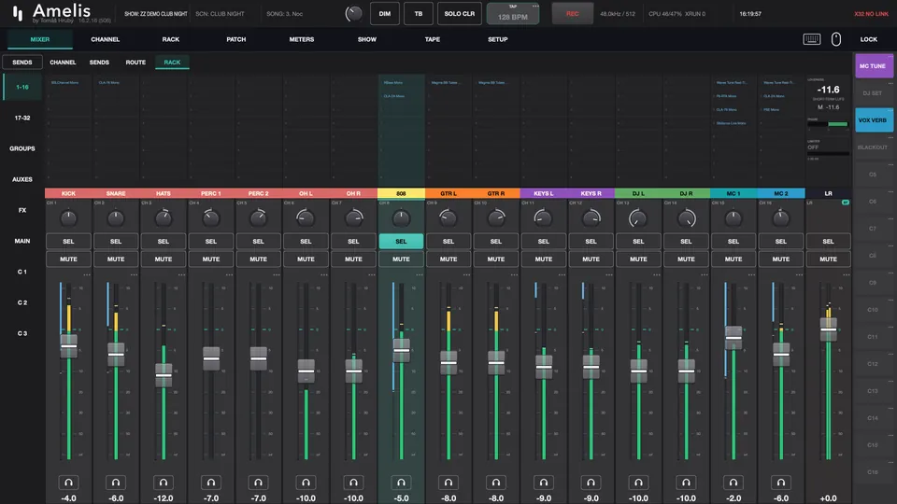Screen dimensions: 897x504
Task: Open the SETUP tab
Action: pos(498,39)
